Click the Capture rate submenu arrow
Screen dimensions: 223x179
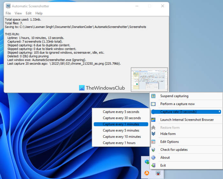pos(219,112)
